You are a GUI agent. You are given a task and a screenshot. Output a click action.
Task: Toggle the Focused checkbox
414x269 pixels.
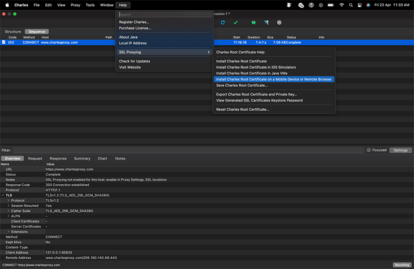[x=369, y=150]
